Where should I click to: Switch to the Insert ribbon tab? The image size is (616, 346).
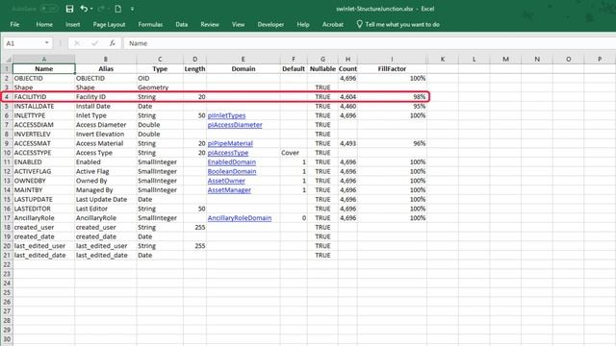click(73, 24)
